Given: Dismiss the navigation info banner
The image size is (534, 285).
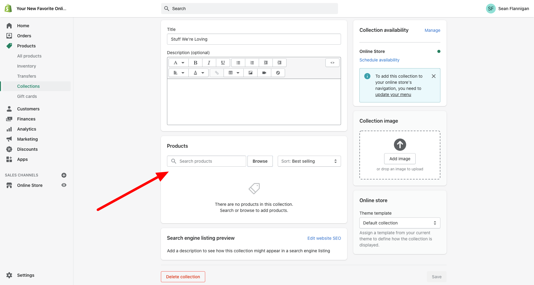Looking at the screenshot, I should point(433,76).
